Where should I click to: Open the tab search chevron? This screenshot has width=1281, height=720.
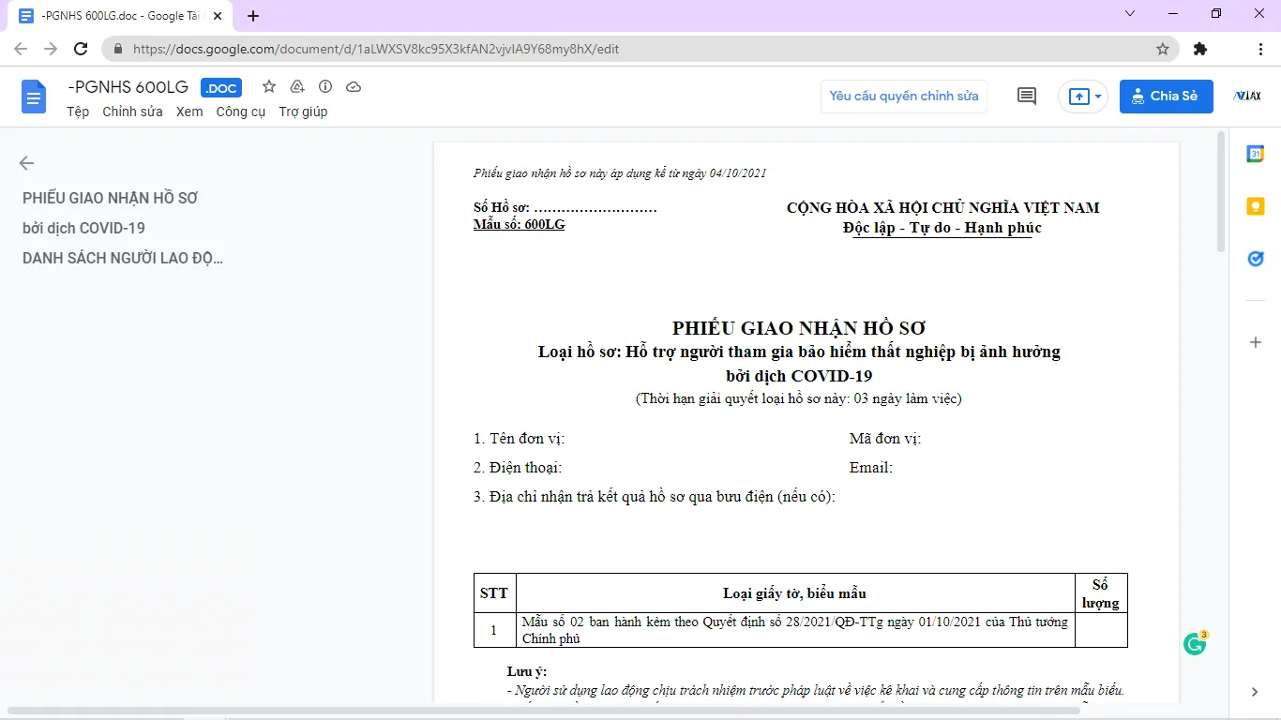pyautogui.click(x=1129, y=15)
